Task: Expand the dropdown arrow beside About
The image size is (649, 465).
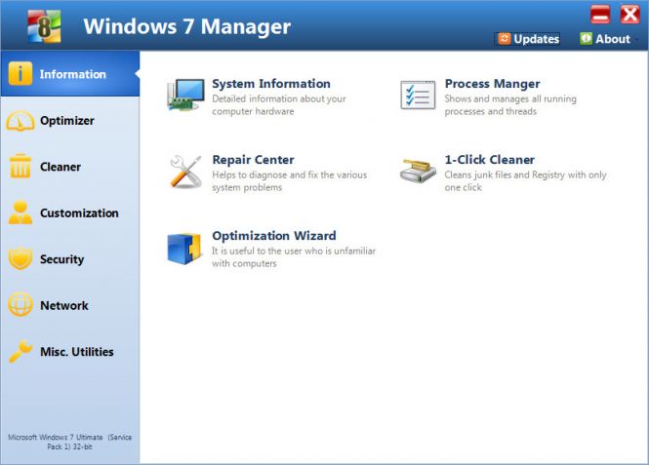Action: 637,40
